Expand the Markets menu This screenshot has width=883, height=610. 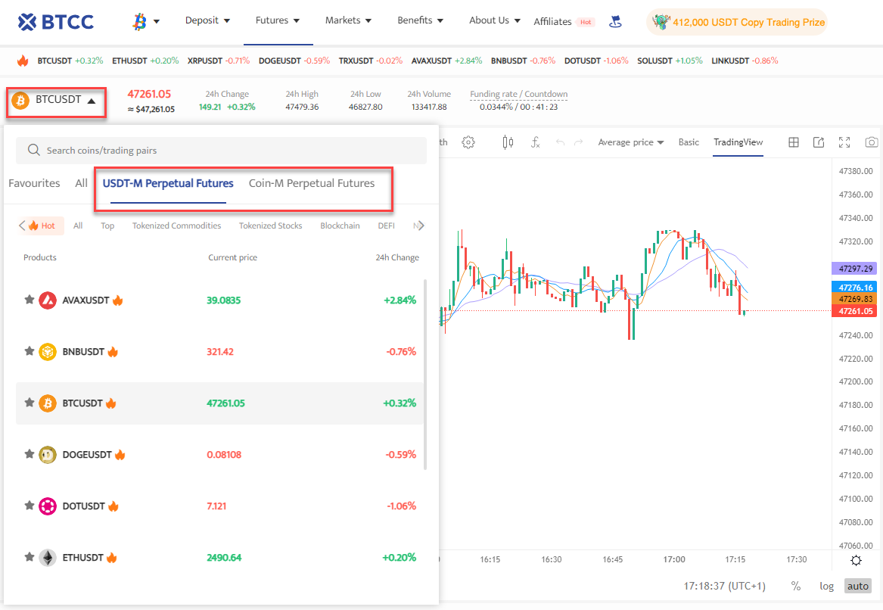[x=349, y=20]
